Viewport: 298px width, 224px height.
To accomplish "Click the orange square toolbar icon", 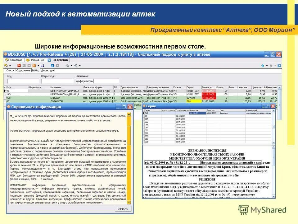I will (34, 66).
